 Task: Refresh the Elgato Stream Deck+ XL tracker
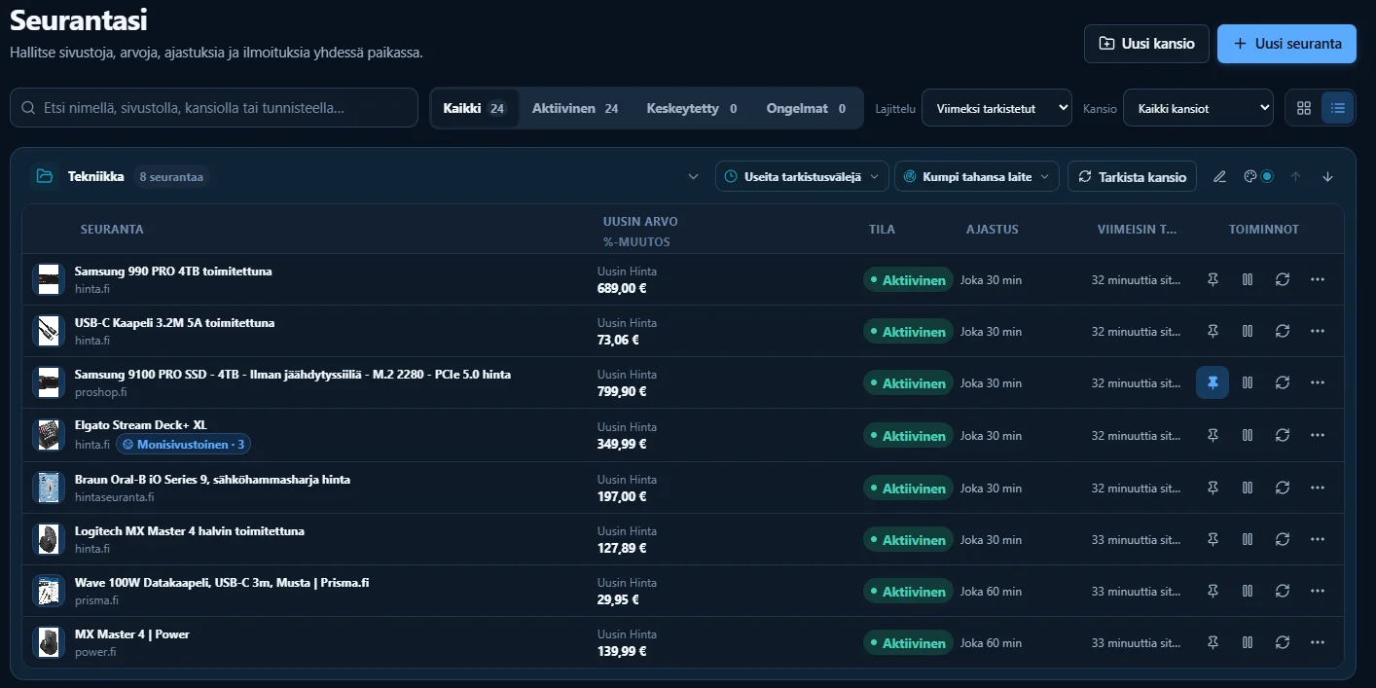coord(1283,435)
